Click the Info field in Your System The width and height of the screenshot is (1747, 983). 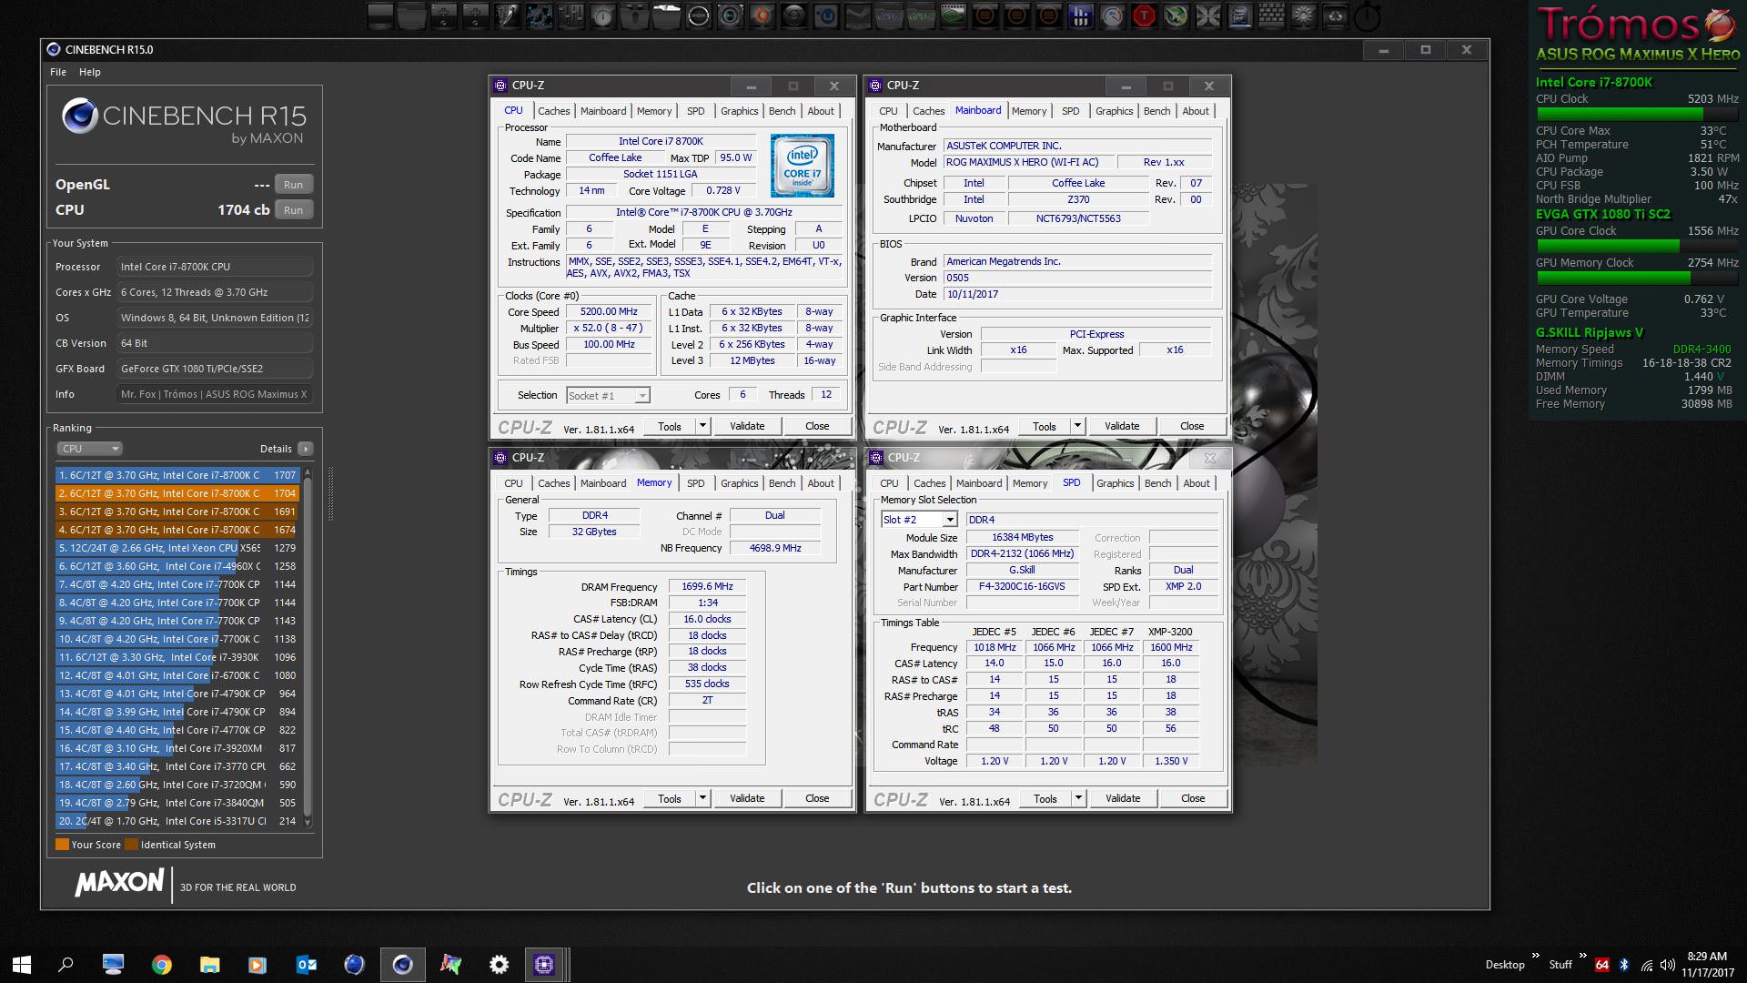click(x=216, y=394)
